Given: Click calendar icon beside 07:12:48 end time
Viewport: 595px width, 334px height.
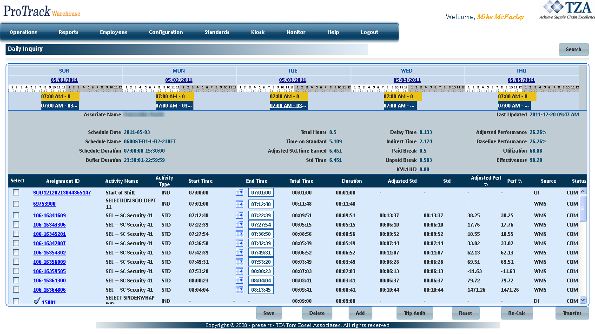Looking at the screenshot, I should click(x=239, y=204).
